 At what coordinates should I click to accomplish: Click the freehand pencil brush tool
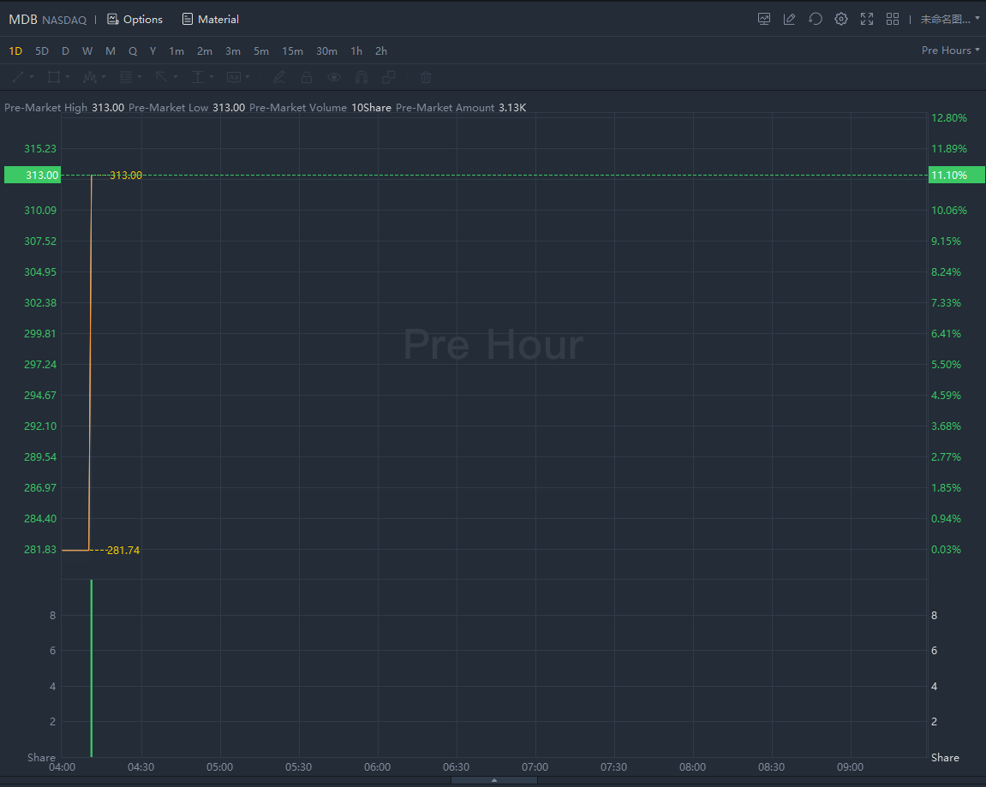279,77
